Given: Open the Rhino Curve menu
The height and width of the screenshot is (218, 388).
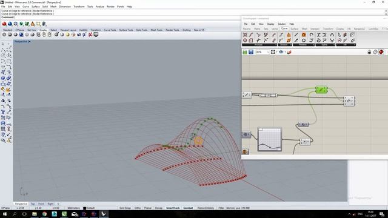Looking at the screenshot, I should coord(25,7).
